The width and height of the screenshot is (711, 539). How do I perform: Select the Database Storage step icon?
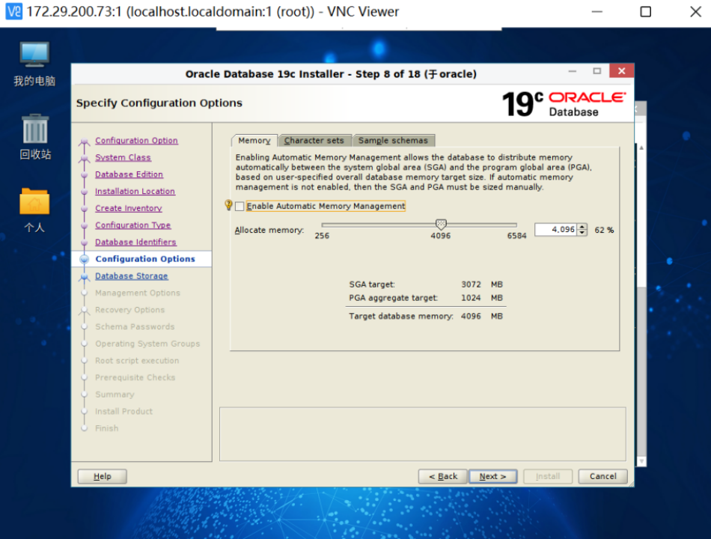[85, 275]
